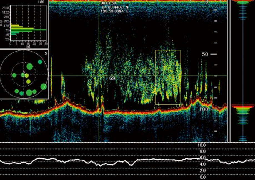
Task: Select the longest green bar in the histogram
Action: [x=28, y=30]
